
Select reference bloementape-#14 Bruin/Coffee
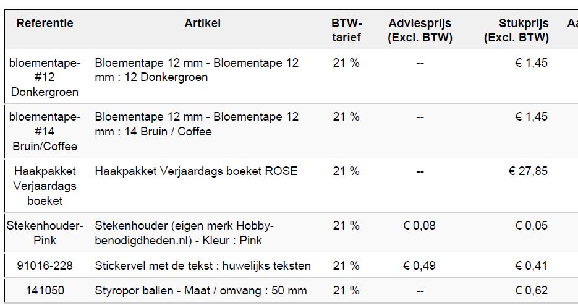(x=45, y=131)
